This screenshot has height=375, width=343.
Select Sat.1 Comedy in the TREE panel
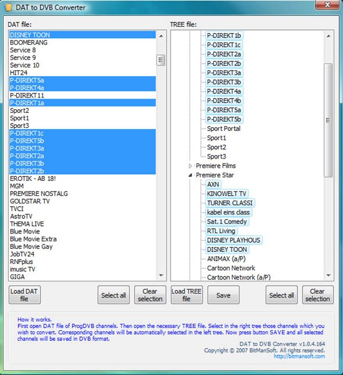tap(227, 222)
